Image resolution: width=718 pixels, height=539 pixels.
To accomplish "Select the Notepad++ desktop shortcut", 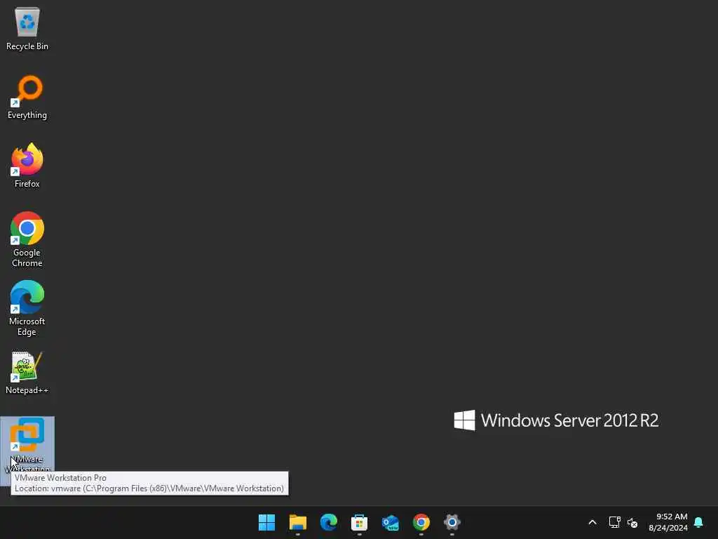I will (27, 373).
